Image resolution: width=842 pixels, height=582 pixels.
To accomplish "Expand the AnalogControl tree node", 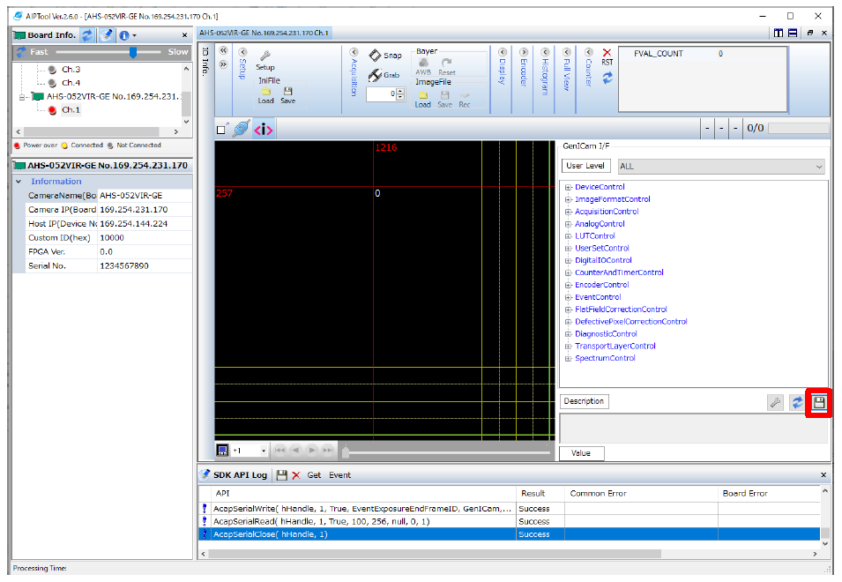I will [x=569, y=224].
